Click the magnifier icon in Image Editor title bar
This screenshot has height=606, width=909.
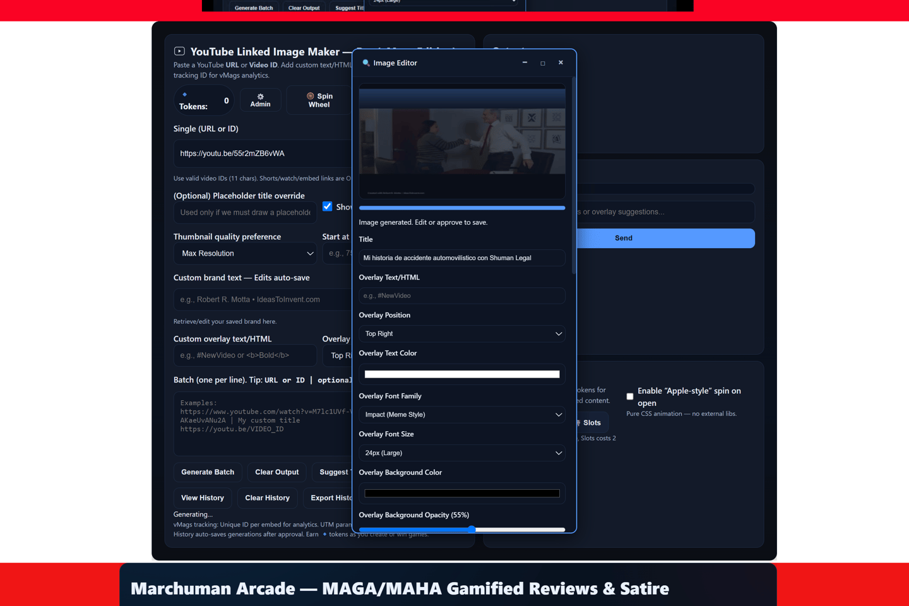pyautogui.click(x=365, y=63)
